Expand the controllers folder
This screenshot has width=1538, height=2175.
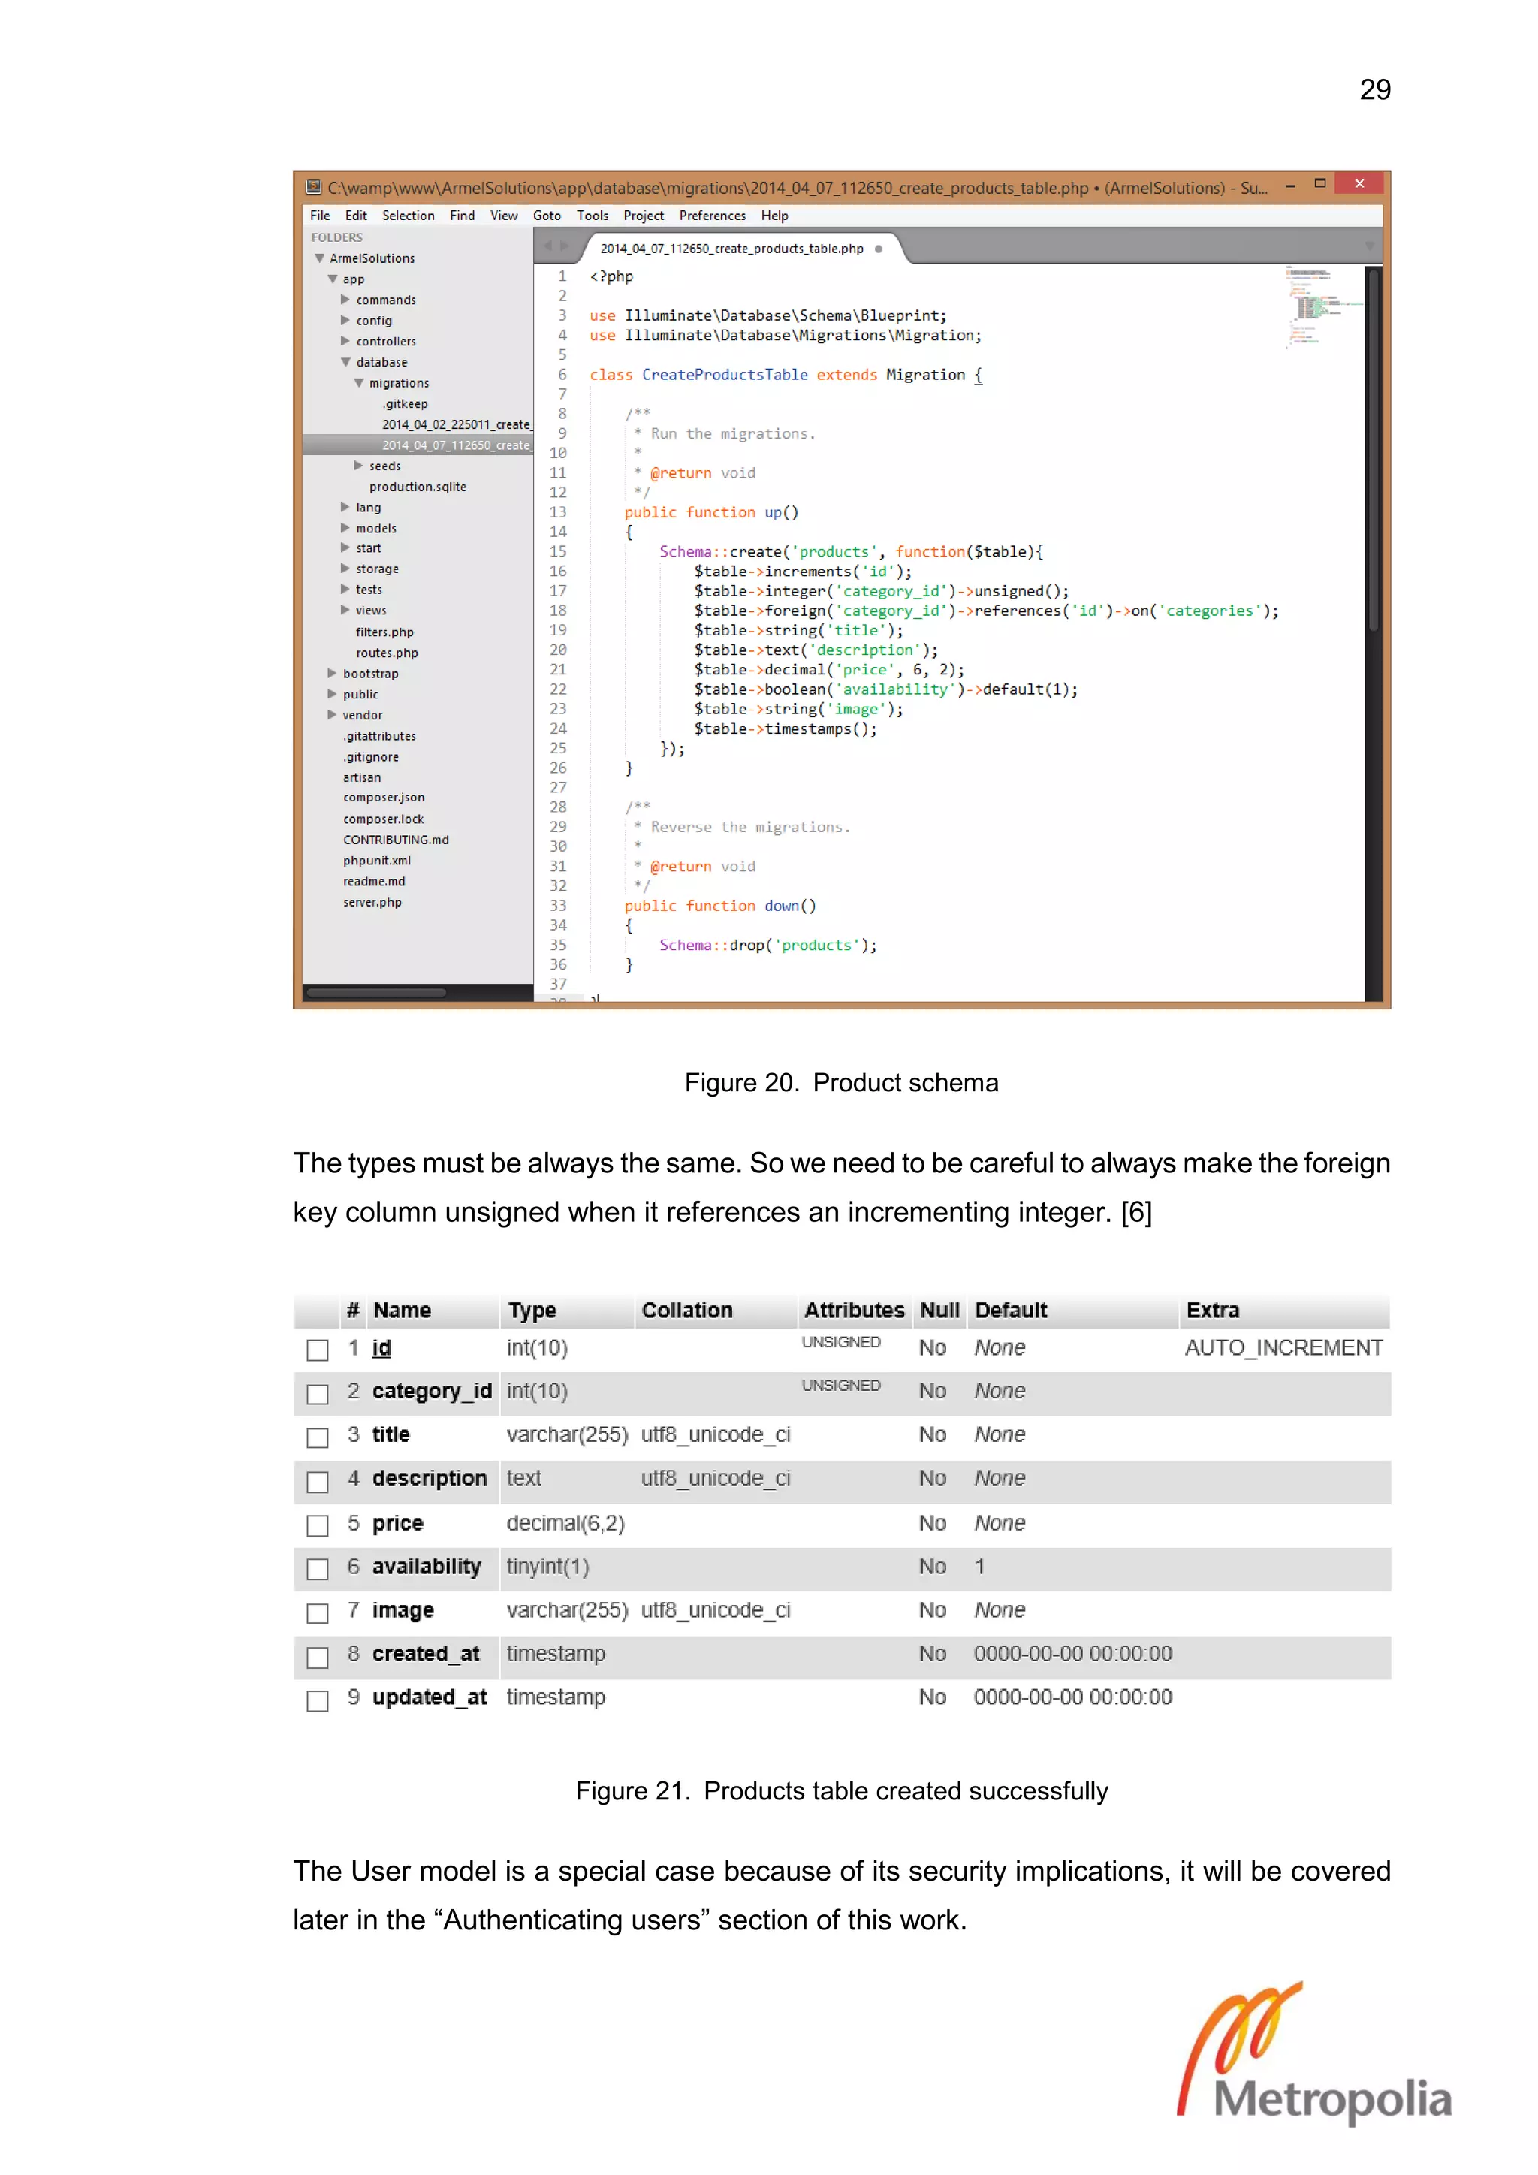345,341
